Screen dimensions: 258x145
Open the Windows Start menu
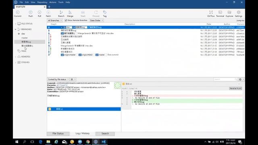click(x=17, y=142)
